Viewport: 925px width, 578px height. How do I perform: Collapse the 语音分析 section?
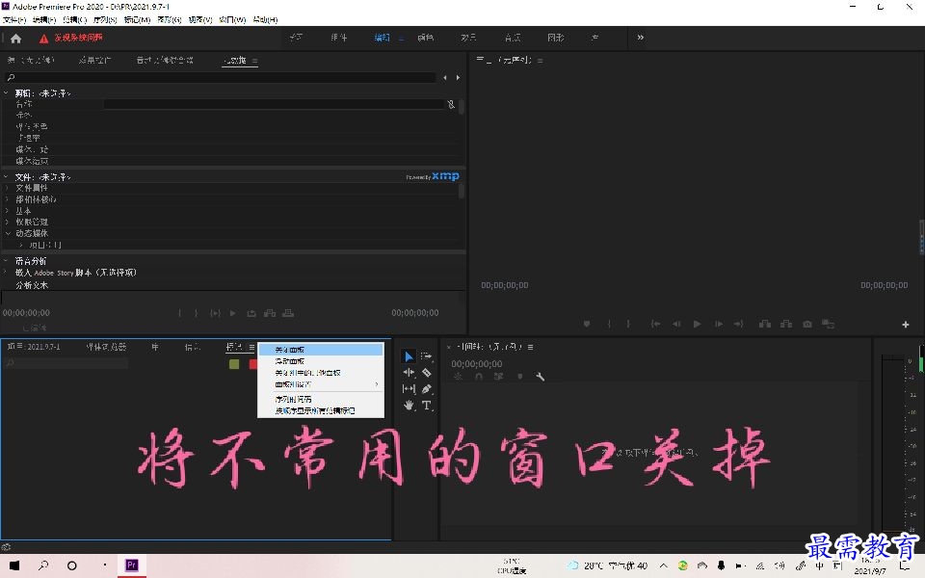[x=7, y=260]
